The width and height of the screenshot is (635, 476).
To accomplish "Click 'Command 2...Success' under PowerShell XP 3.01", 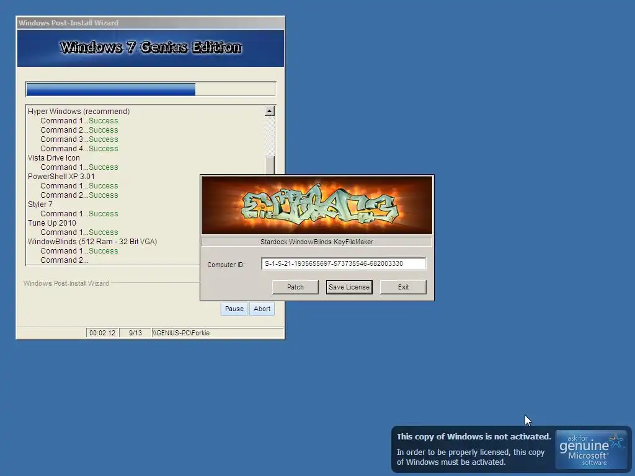I will point(79,195).
